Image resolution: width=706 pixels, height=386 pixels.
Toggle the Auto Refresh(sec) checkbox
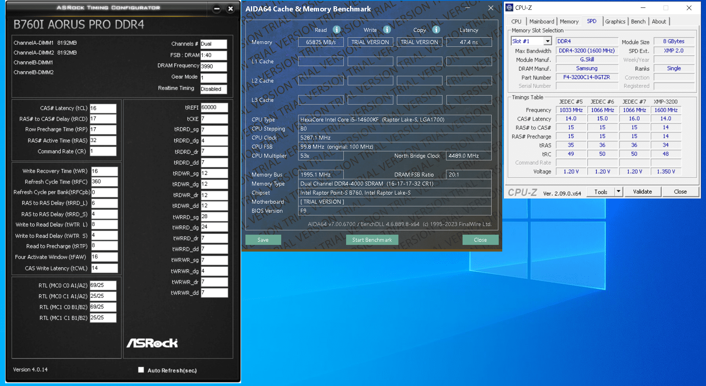pyautogui.click(x=141, y=369)
